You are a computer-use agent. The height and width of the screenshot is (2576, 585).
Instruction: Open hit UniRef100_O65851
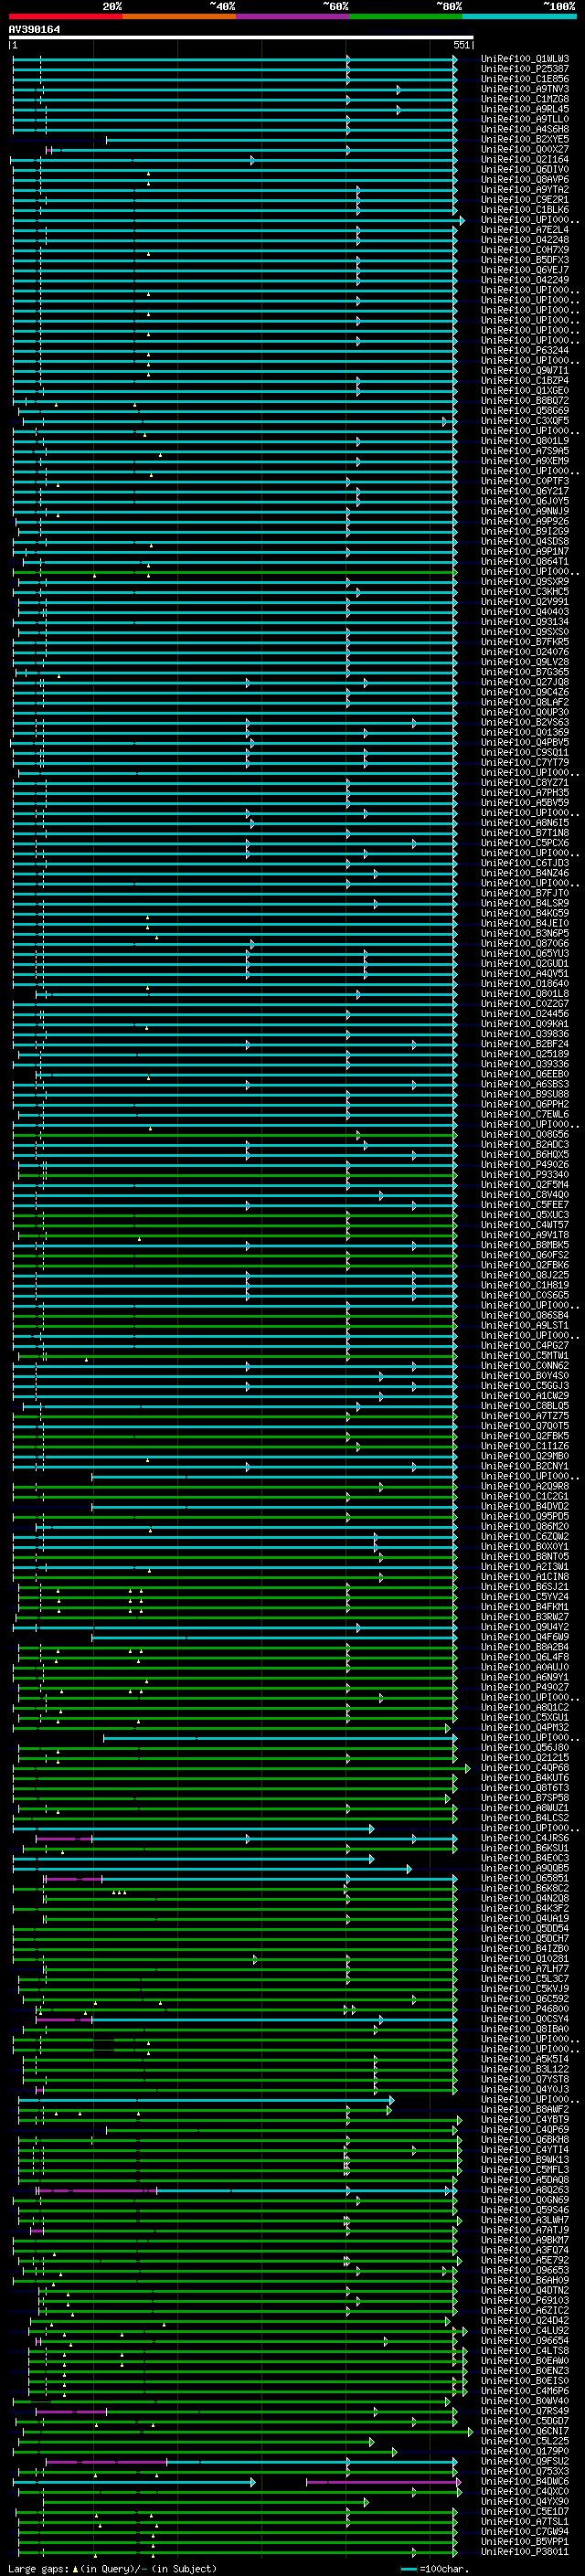click(525, 1877)
